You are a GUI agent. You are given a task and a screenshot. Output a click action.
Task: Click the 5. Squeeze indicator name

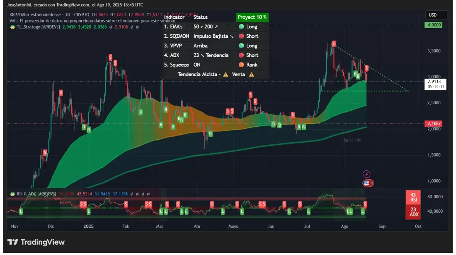click(x=177, y=65)
